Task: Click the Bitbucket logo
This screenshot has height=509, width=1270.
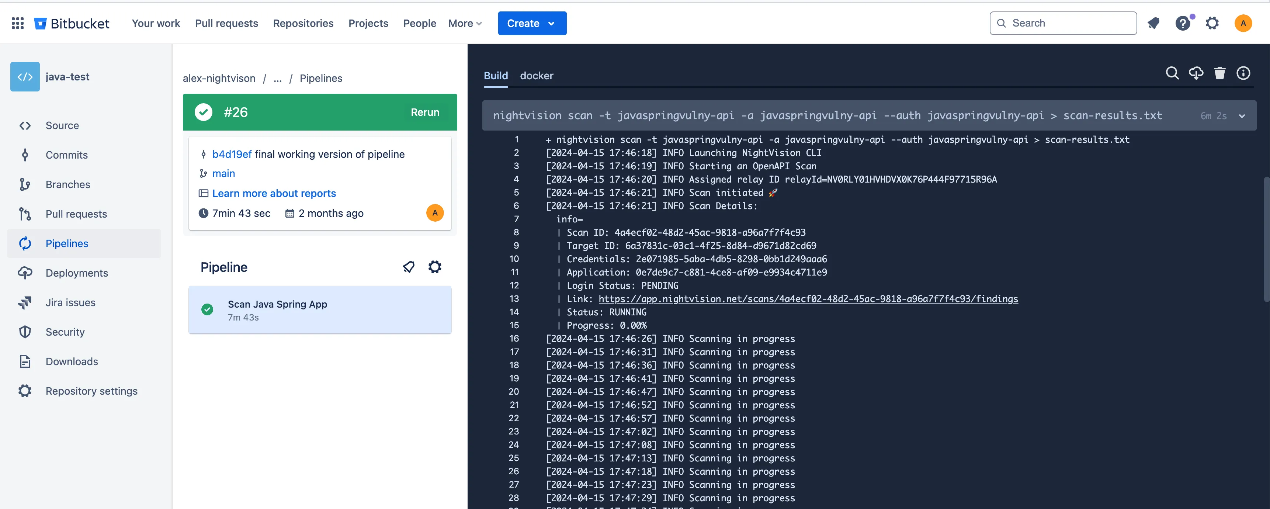Action: (72, 23)
